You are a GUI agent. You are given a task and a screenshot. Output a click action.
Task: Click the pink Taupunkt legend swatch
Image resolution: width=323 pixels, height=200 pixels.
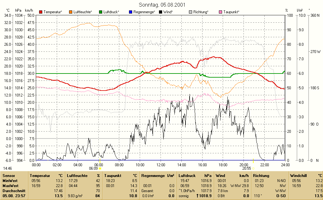(220, 12)
